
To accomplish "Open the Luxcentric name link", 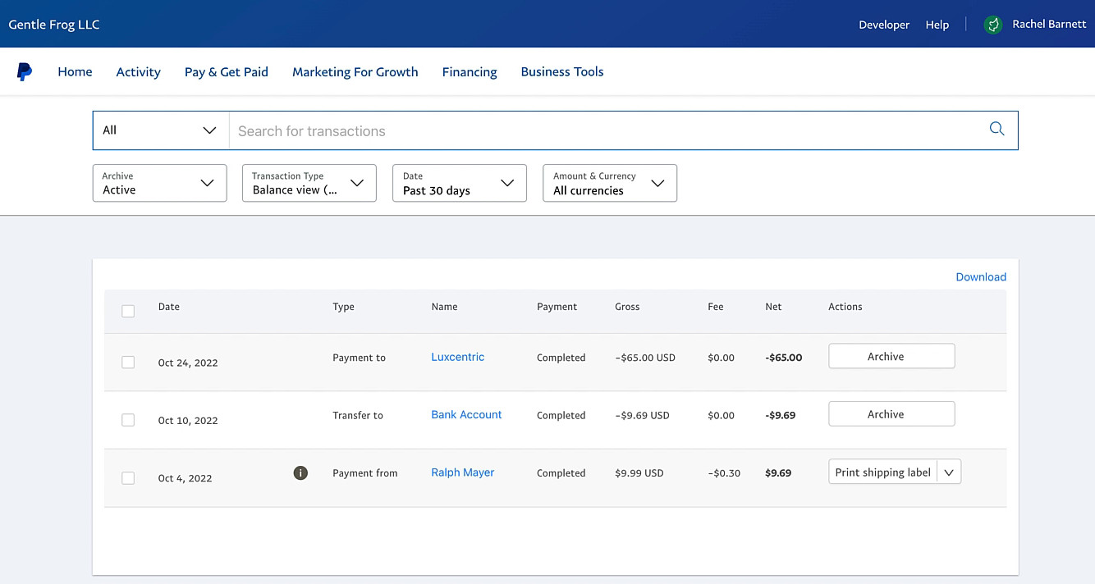I will (x=458, y=357).
